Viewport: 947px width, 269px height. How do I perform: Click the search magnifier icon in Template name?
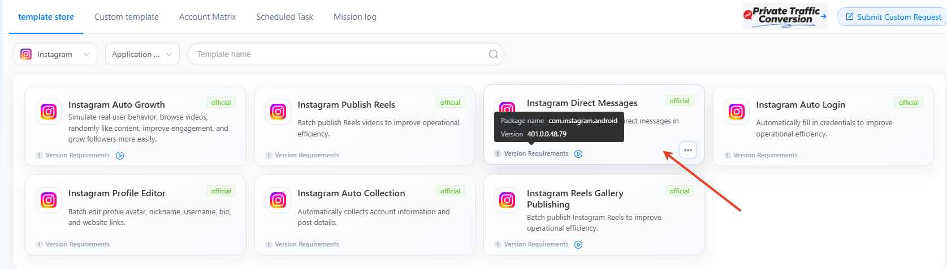tap(493, 54)
